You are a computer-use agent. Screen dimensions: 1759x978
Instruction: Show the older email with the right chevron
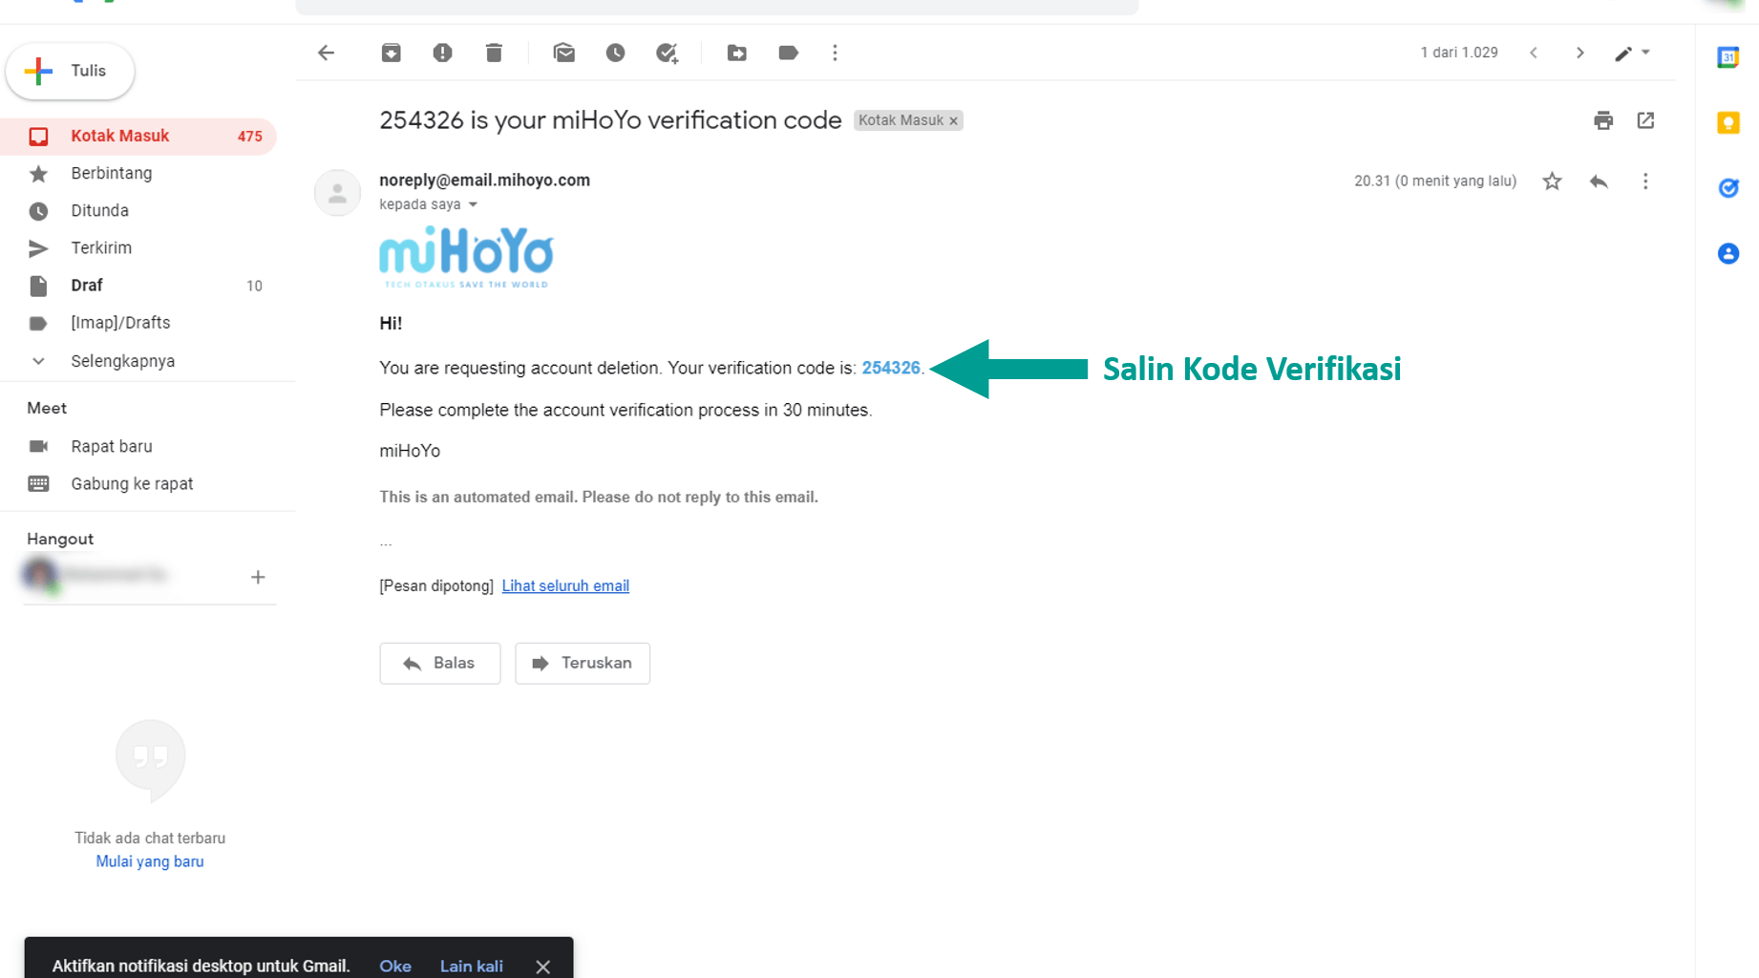click(1580, 53)
